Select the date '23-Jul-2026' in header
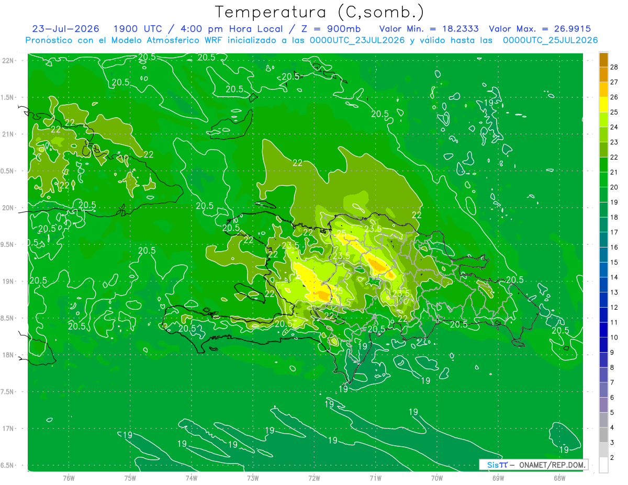Screen dimensions: 628x485 coord(66,29)
